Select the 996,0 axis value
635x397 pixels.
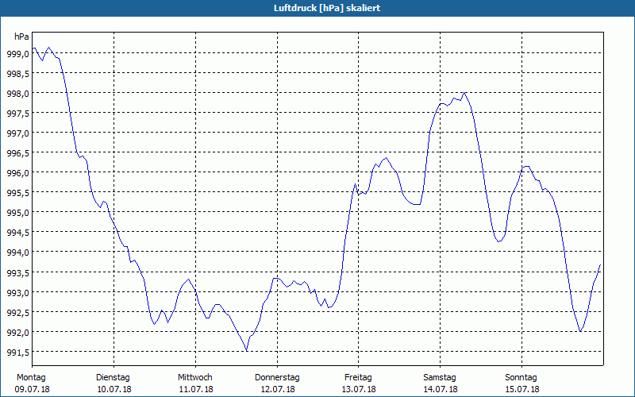pos(17,173)
